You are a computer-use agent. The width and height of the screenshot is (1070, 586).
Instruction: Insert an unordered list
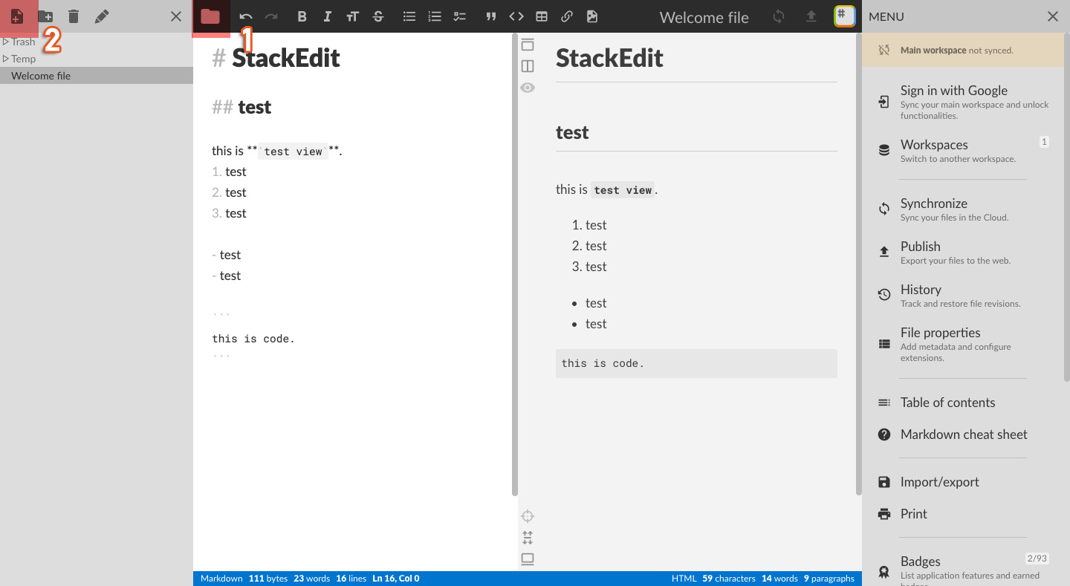409,16
